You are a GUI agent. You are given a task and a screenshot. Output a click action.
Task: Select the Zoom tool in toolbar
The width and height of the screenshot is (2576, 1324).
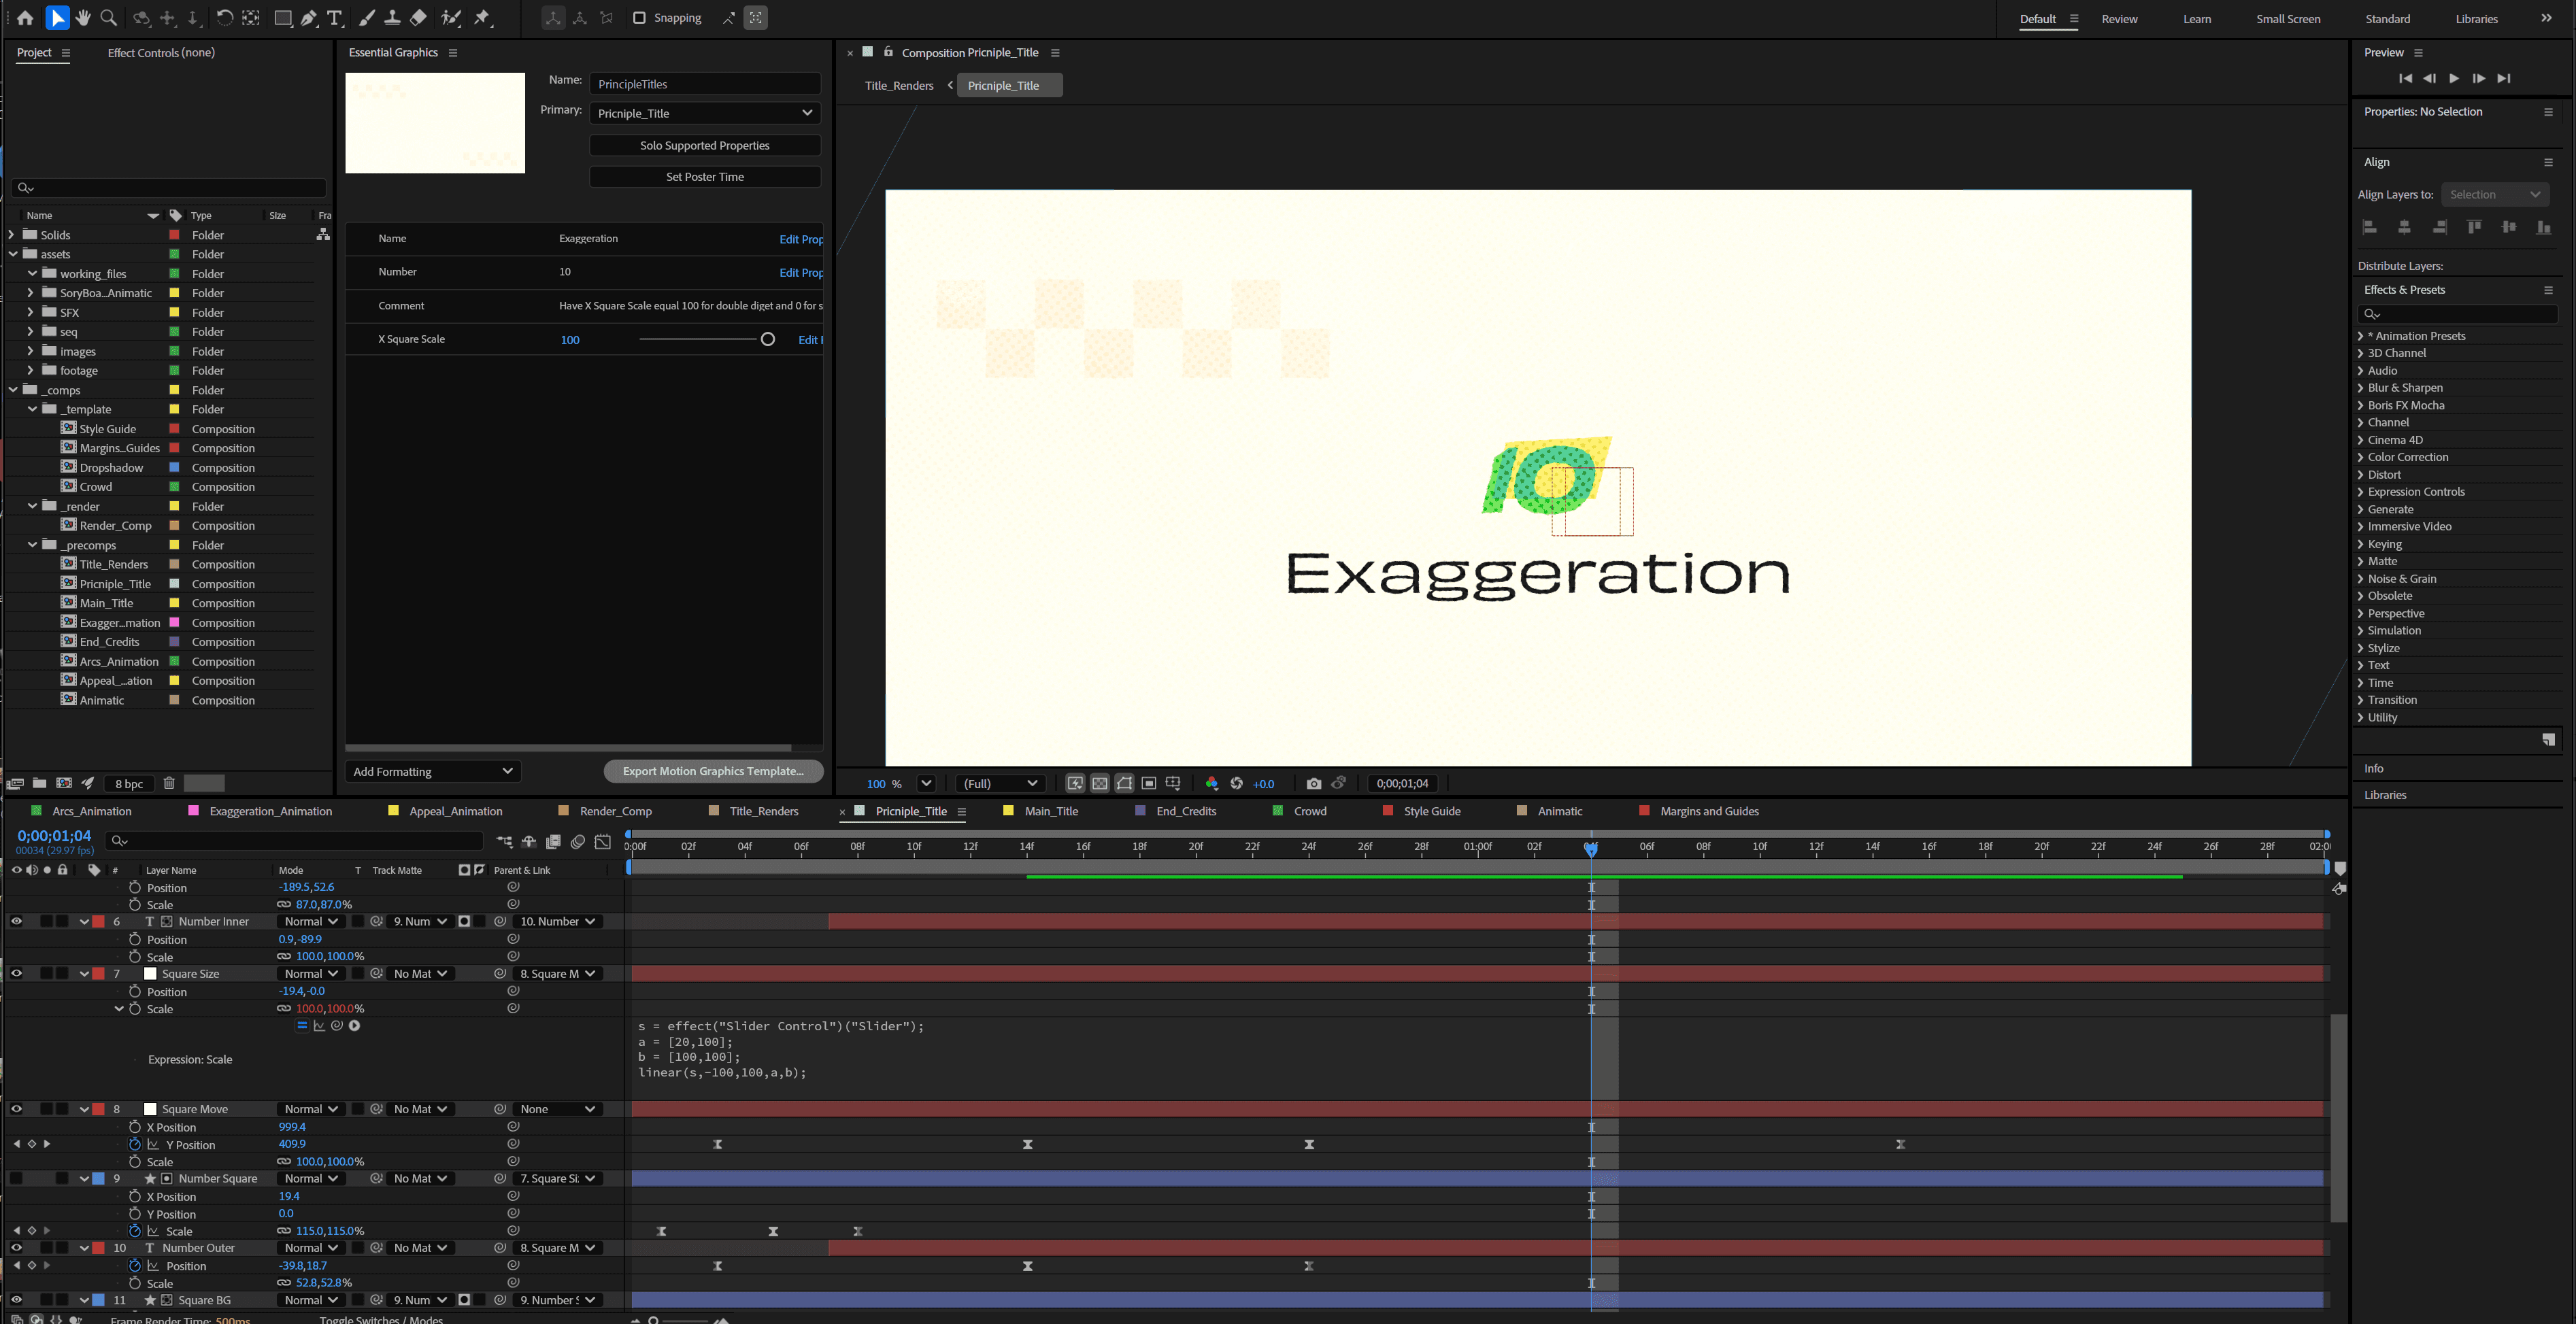click(x=109, y=18)
